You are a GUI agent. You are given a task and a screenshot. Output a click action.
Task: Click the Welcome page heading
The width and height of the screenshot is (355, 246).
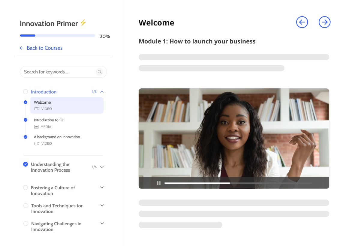tap(156, 22)
